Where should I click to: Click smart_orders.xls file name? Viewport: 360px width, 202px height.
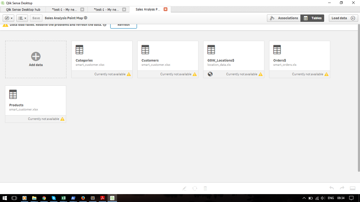[x=285, y=65]
